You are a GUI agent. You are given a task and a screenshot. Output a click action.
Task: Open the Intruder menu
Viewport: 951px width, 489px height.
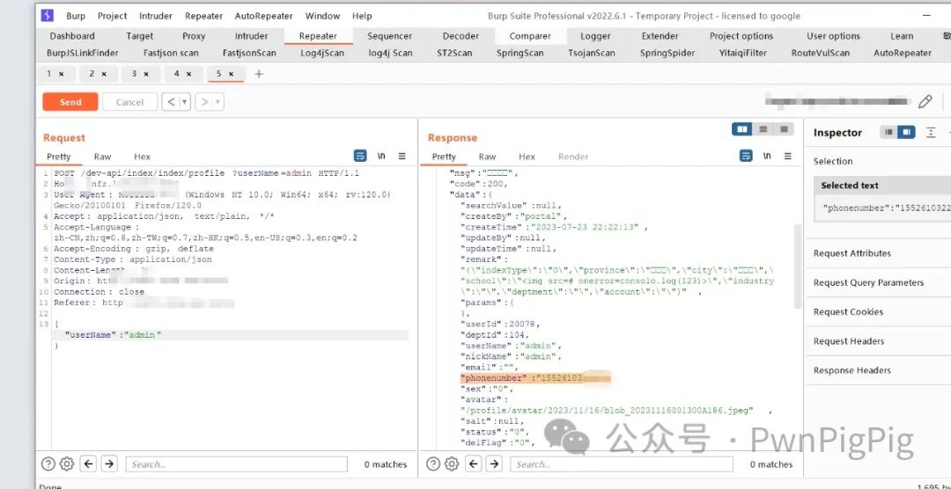(156, 16)
